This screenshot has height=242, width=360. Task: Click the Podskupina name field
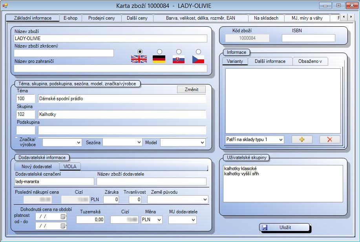coord(122,130)
